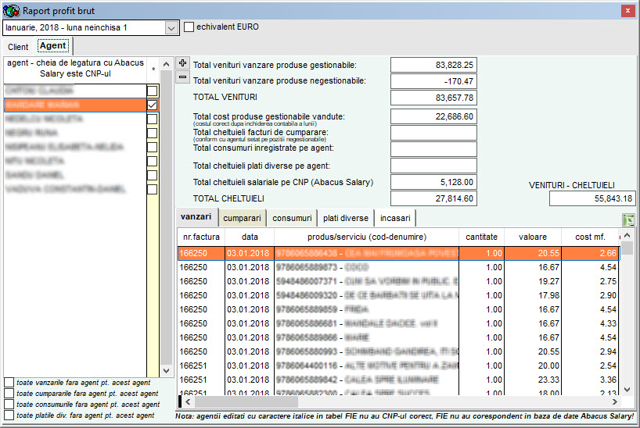Click the sales table scroll up arrow
Viewport: 640px width, 428px height.
point(627,235)
